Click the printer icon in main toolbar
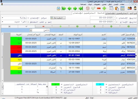This screenshot has width=138, height=99. click(59, 9)
